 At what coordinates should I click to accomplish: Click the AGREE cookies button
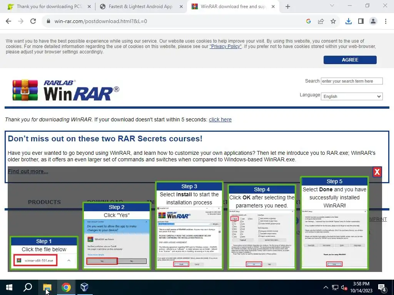pos(350,60)
